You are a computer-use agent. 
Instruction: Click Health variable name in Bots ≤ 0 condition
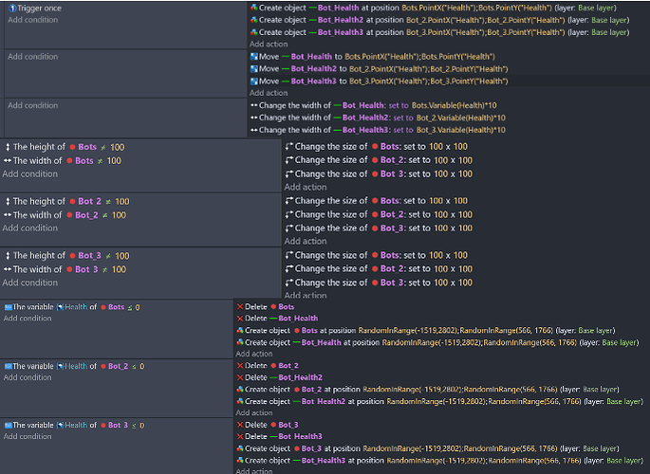click(76, 307)
